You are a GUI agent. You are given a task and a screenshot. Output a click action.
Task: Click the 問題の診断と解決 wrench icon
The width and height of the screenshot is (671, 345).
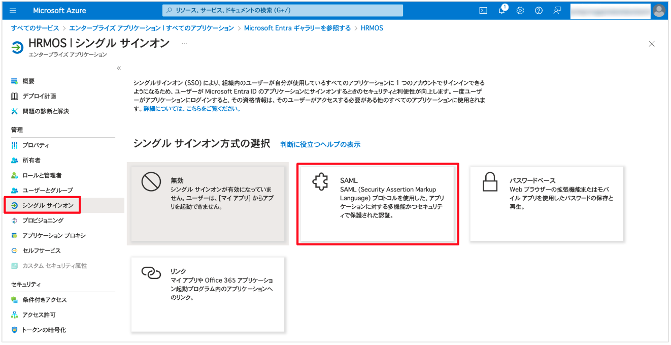click(14, 111)
